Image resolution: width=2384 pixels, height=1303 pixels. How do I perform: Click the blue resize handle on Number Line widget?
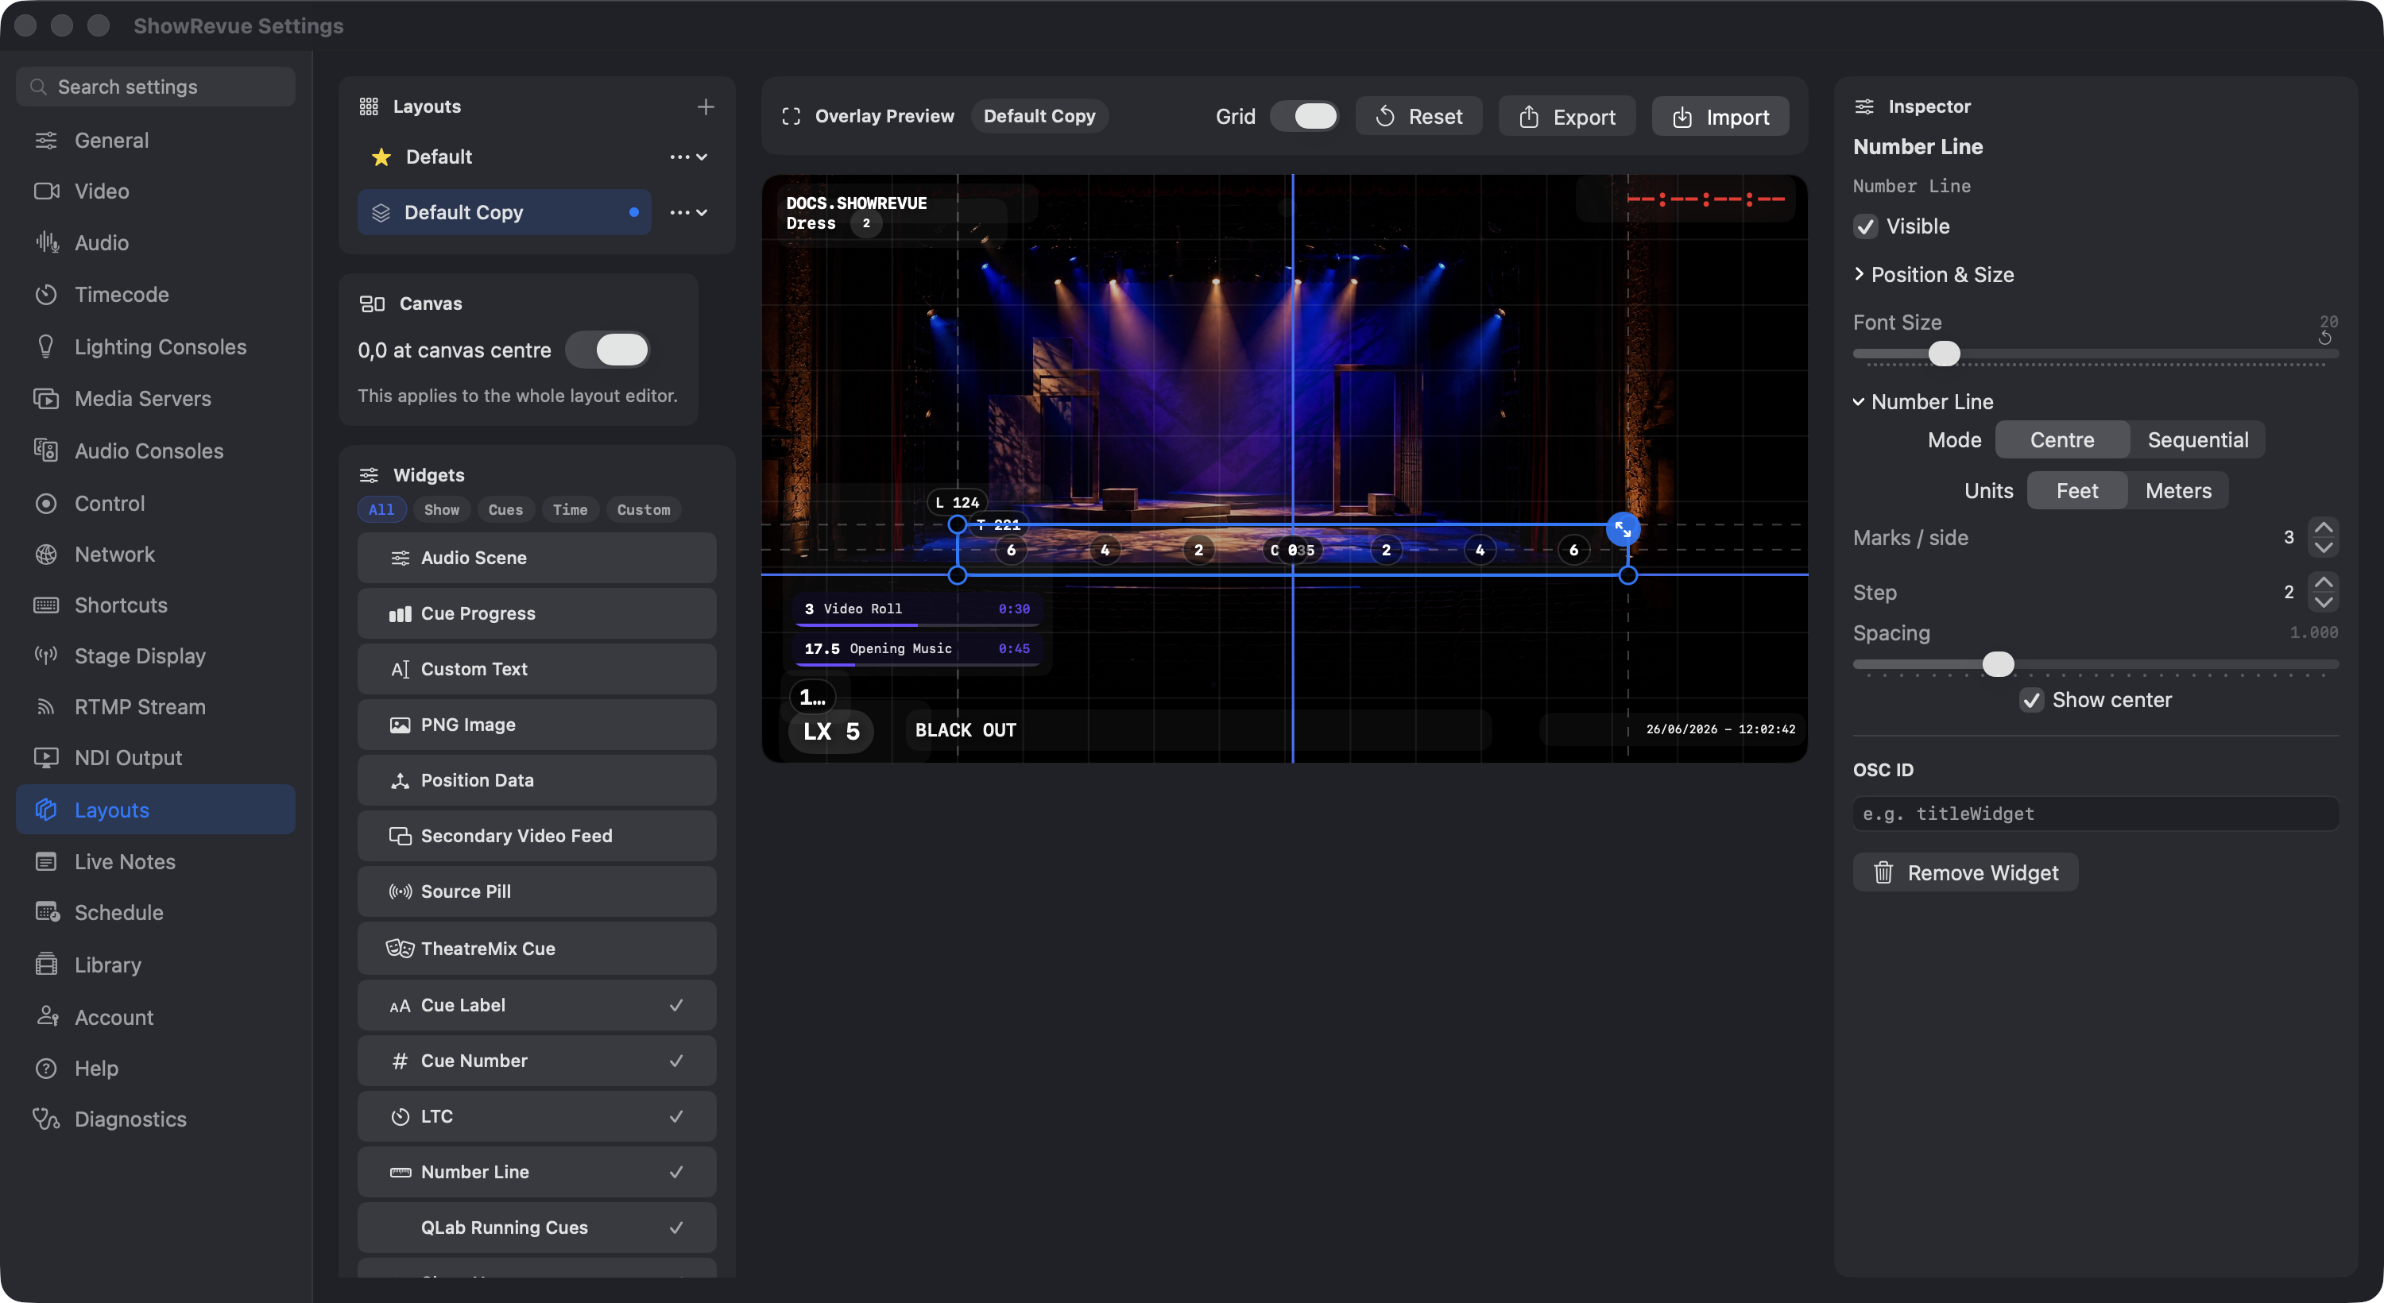(1623, 529)
